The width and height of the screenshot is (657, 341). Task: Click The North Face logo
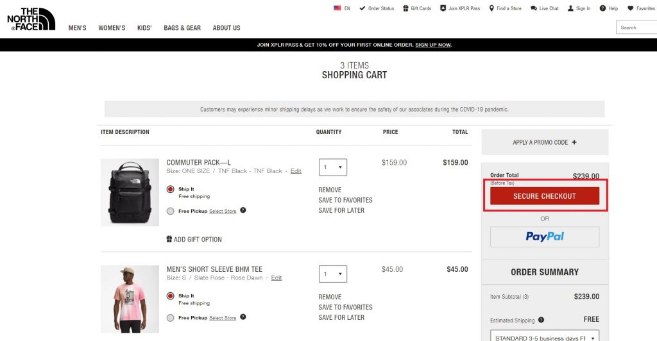(31, 19)
